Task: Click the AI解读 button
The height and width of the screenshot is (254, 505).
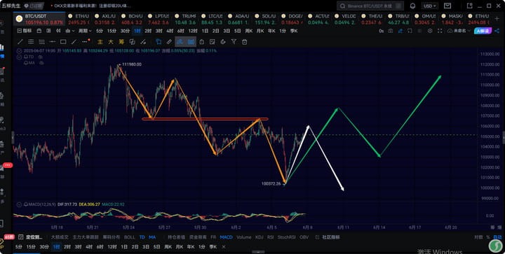Action: click(483, 31)
